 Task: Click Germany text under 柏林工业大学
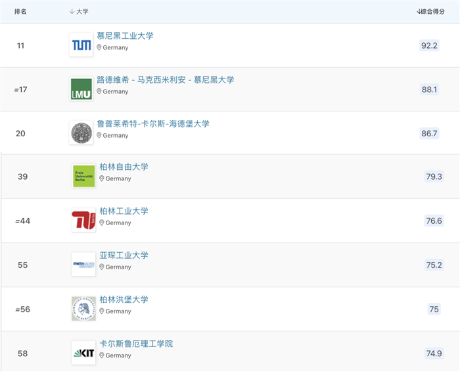tap(118, 223)
